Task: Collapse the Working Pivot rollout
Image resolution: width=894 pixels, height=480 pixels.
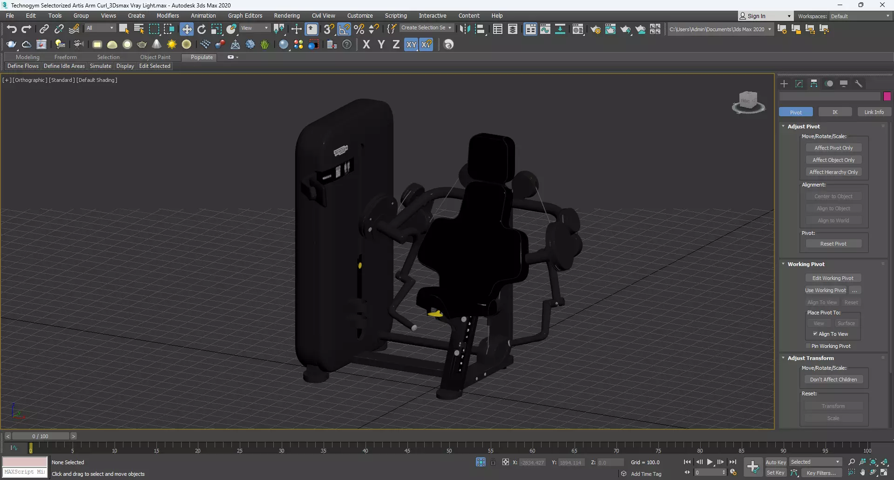Action: pyautogui.click(x=783, y=264)
